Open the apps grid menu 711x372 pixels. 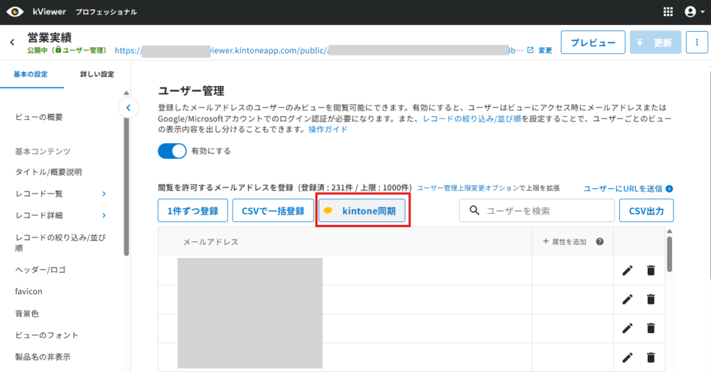668,12
